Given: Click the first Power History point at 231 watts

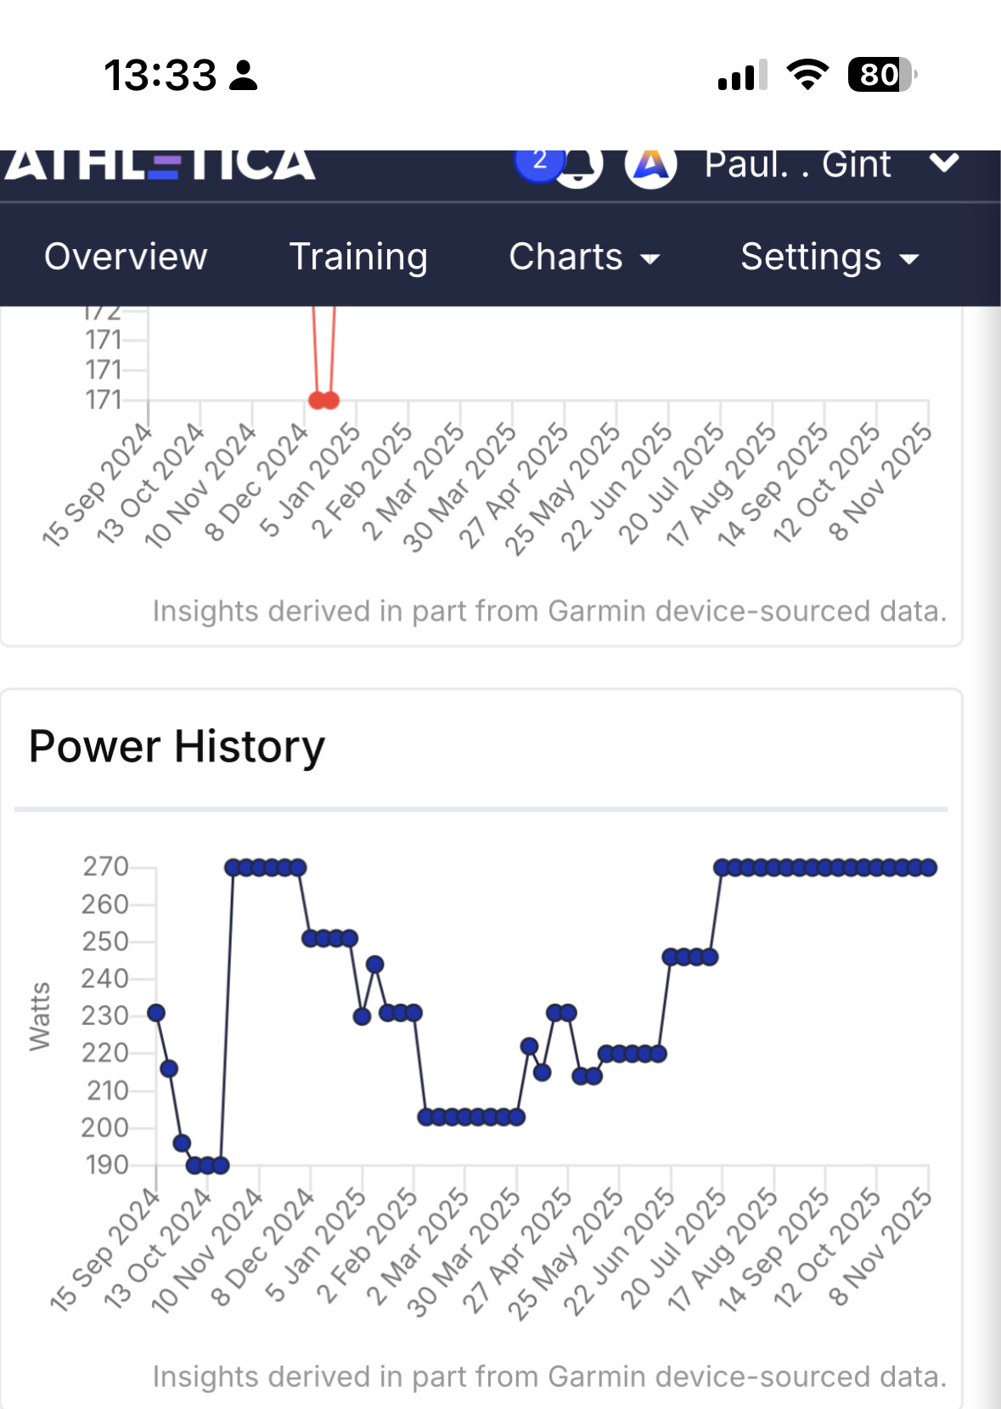Looking at the screenshot, I should 156,1013.
